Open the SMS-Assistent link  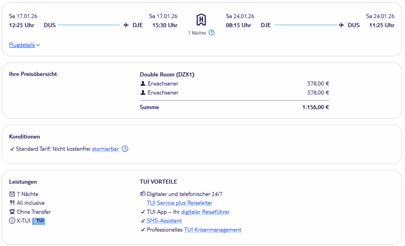tap(164, 221)
